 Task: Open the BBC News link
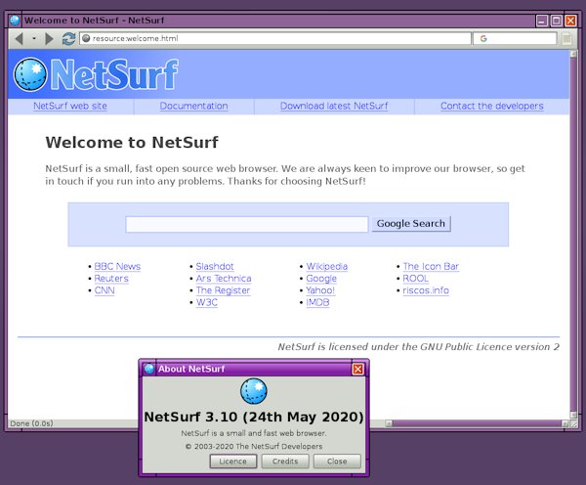(117, 266)
